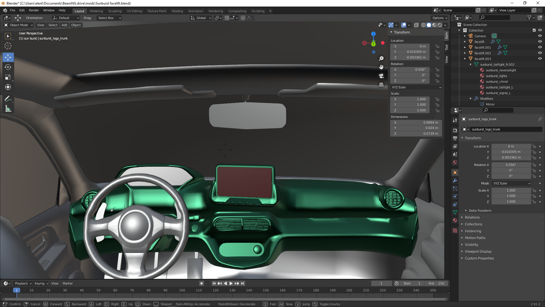Uncheck the Collection exclude checkbox

pyautogui.click(x=534, y=30)
